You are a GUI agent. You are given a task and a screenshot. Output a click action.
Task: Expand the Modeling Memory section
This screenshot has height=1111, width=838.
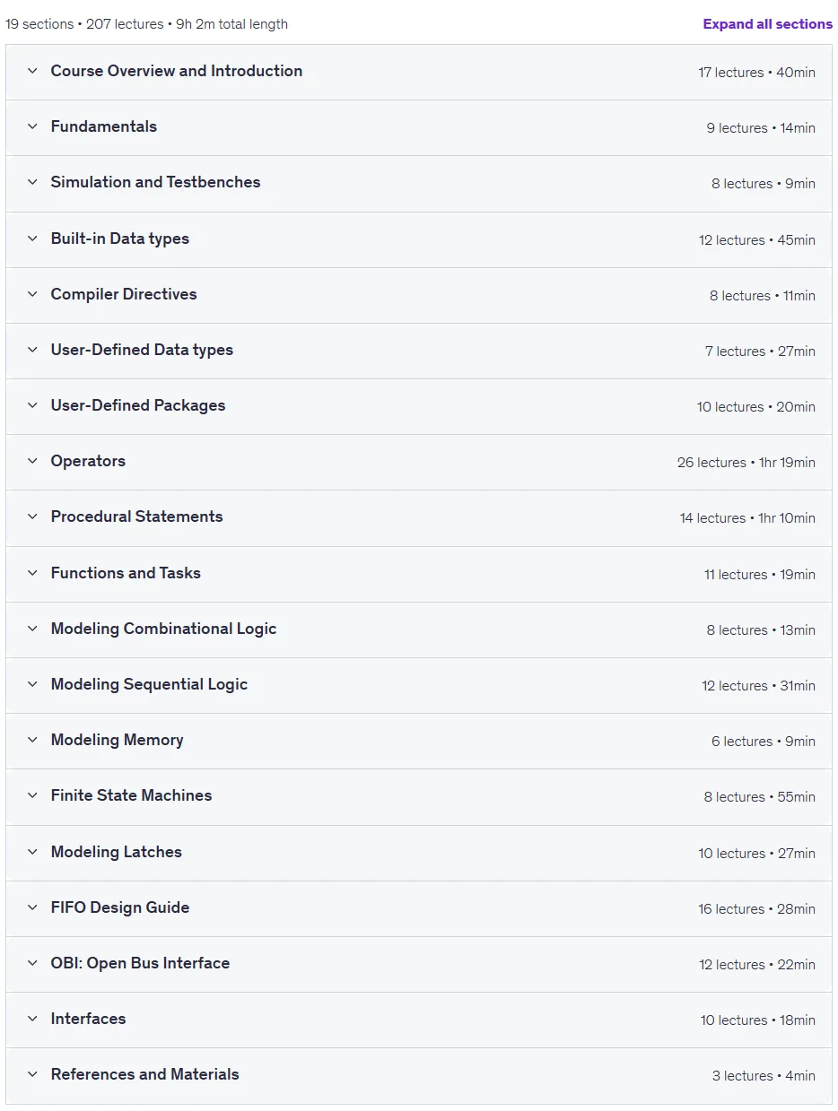(x=419, y=741)
